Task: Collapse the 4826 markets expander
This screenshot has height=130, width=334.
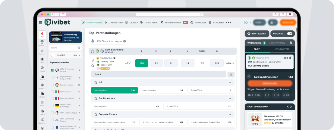Action: (x=230, y=63)
